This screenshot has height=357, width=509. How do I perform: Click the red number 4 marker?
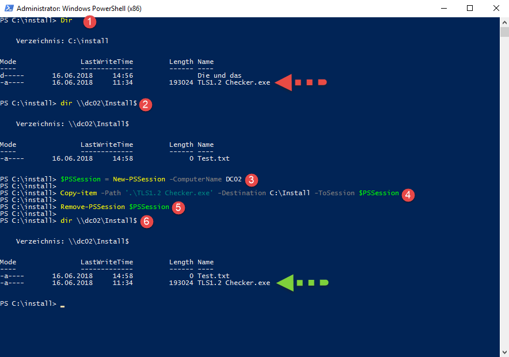click(408, 195)
